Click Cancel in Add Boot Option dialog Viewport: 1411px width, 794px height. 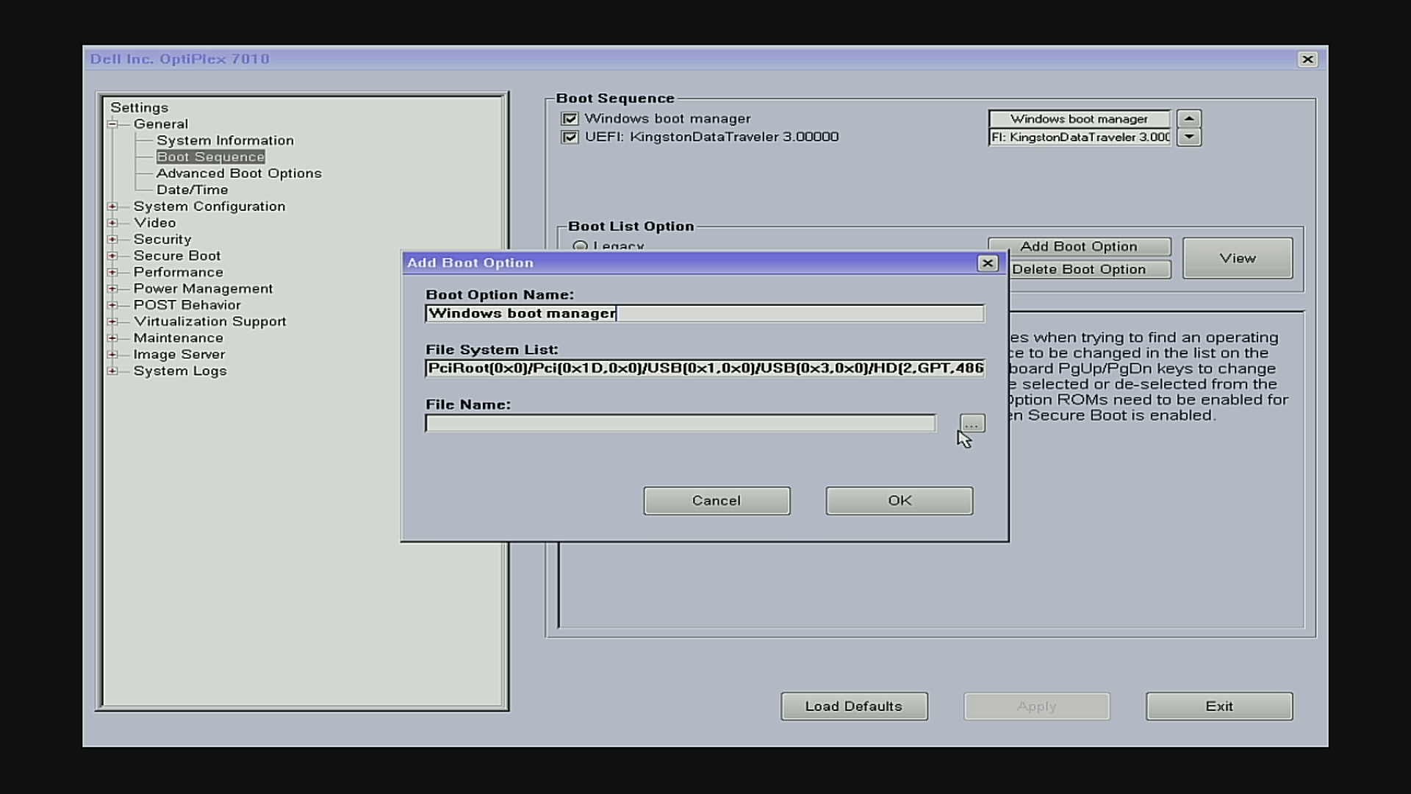coord(717,501)
